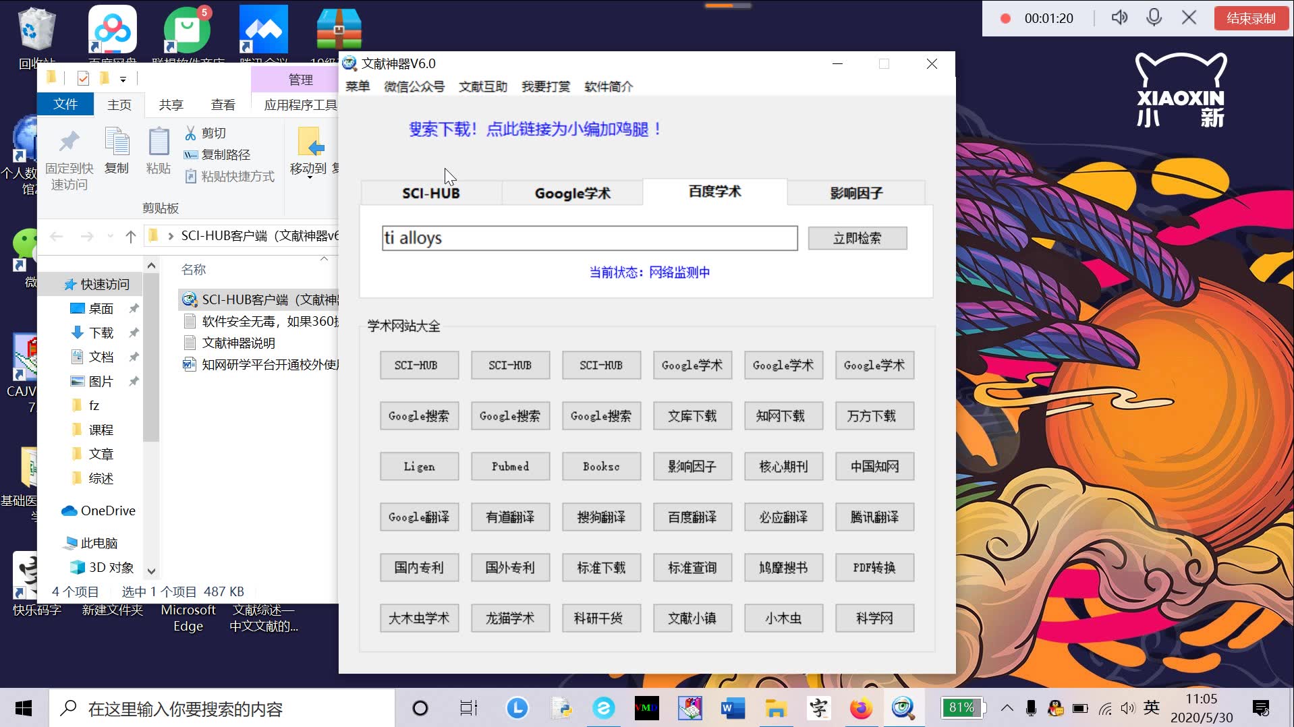This screenshot has width=1294, height=727.
Task: Toggle microphone icon in recording toolbar
Action: click(1154, 18)
